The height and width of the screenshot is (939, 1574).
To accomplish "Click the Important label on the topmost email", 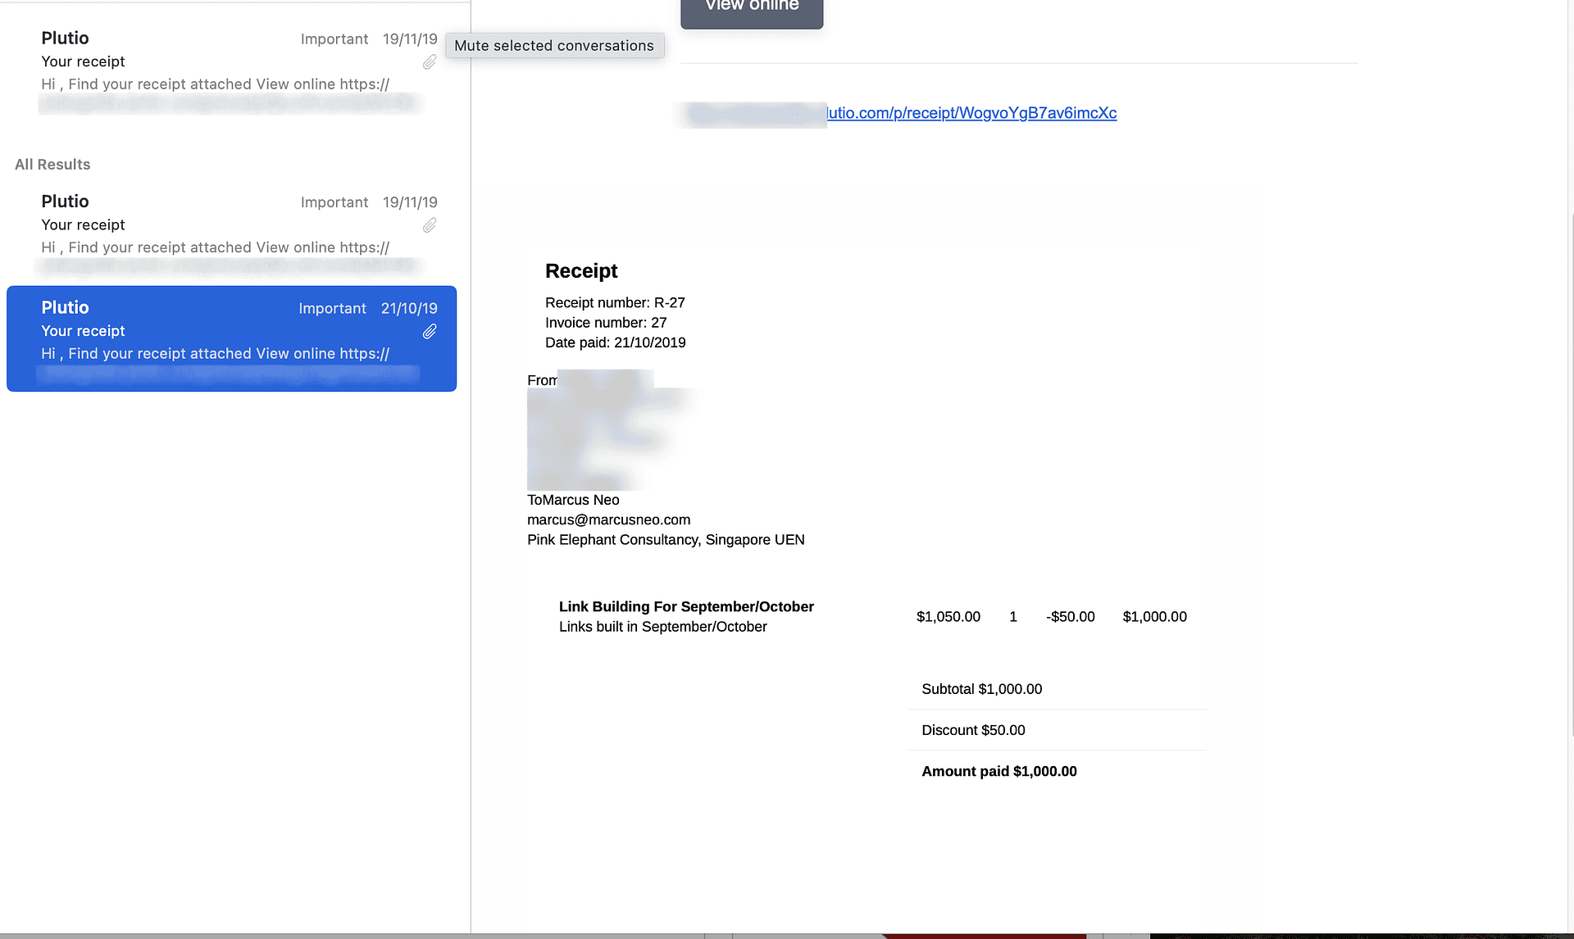I will point(334,39).
